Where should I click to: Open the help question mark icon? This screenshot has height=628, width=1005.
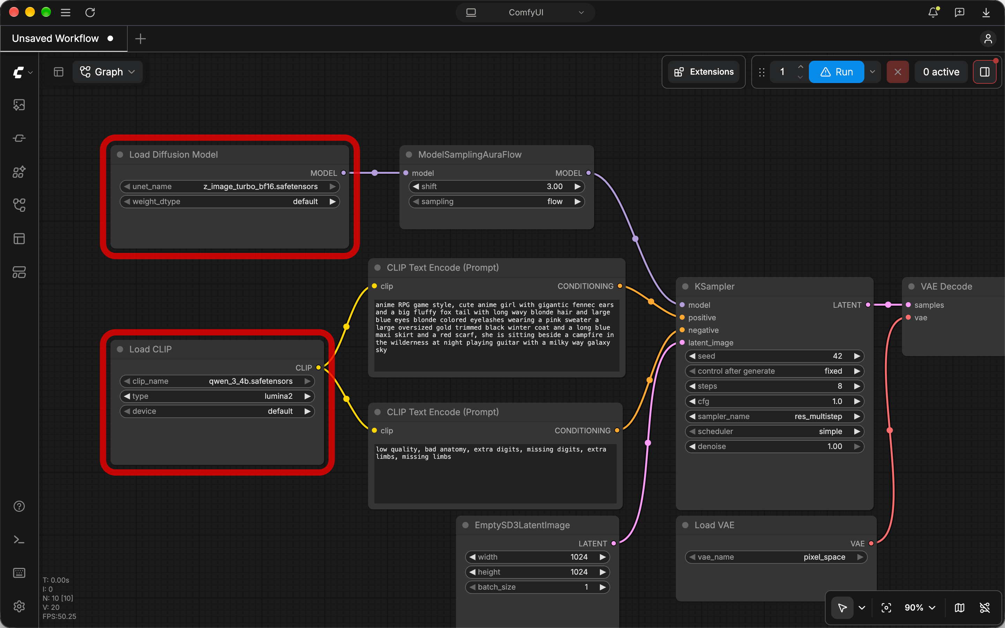(x=19, y=506)
